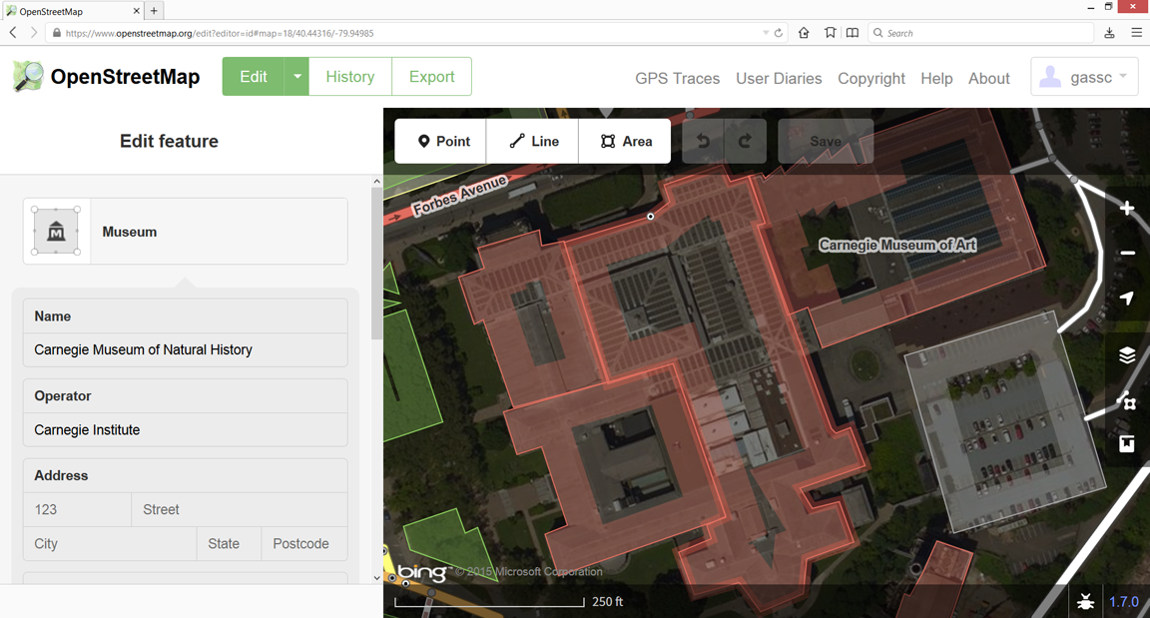The width and height of the screenshot is (1150, 618).
Task: Click the OpenStreetMap site title
Action: point(125,76)
